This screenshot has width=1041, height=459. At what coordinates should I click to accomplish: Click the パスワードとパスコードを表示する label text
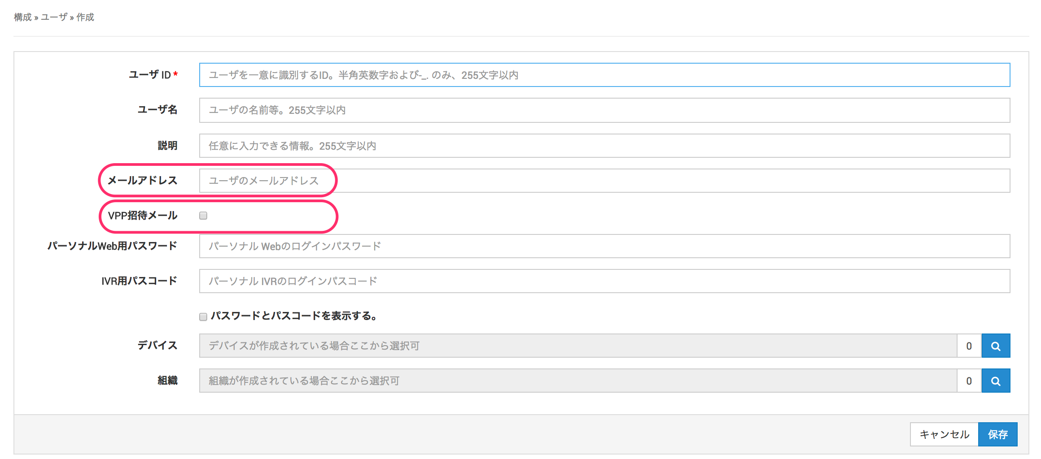pyautogui.click(x=294, y=316)
